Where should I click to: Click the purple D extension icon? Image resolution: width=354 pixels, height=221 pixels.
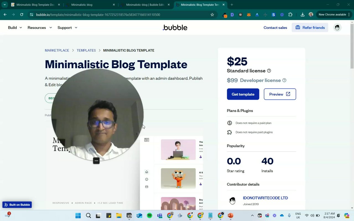232,15
